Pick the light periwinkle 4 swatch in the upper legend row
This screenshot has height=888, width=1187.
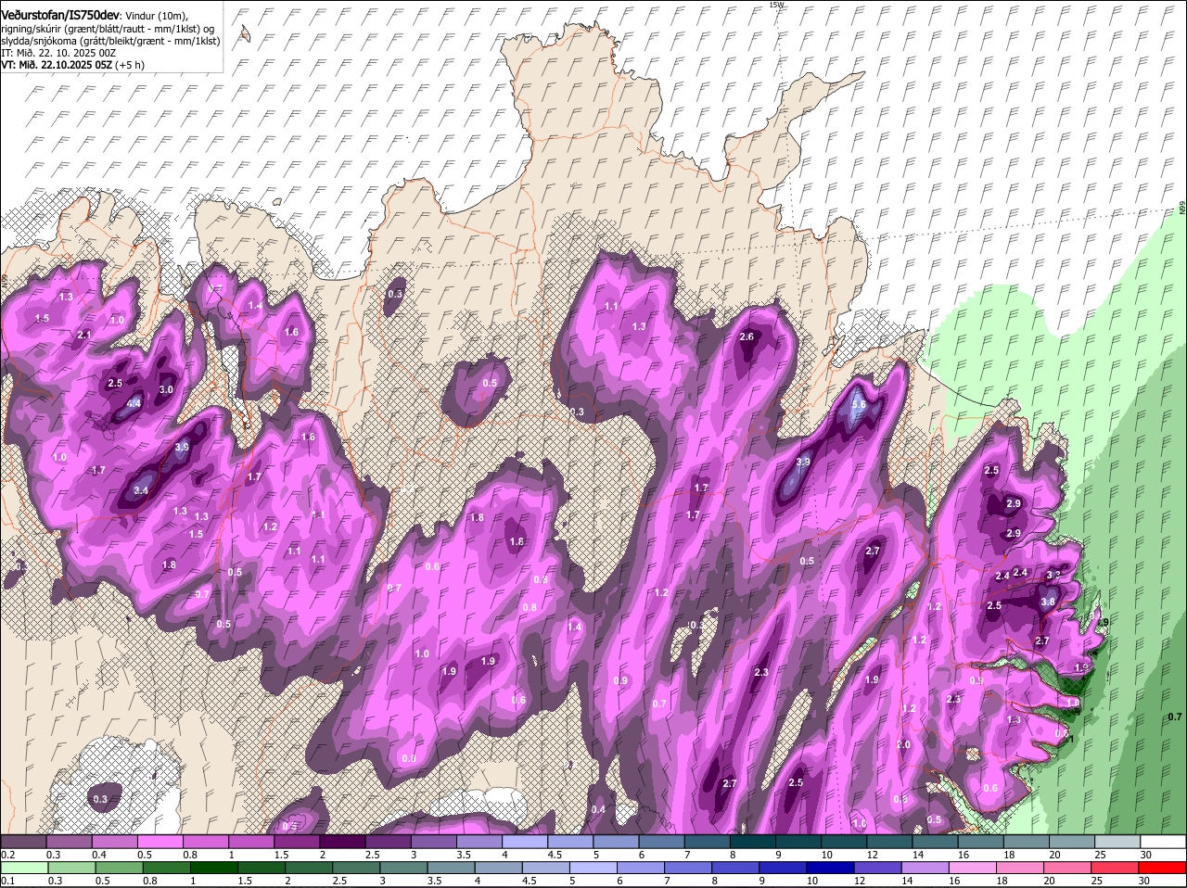524,842
